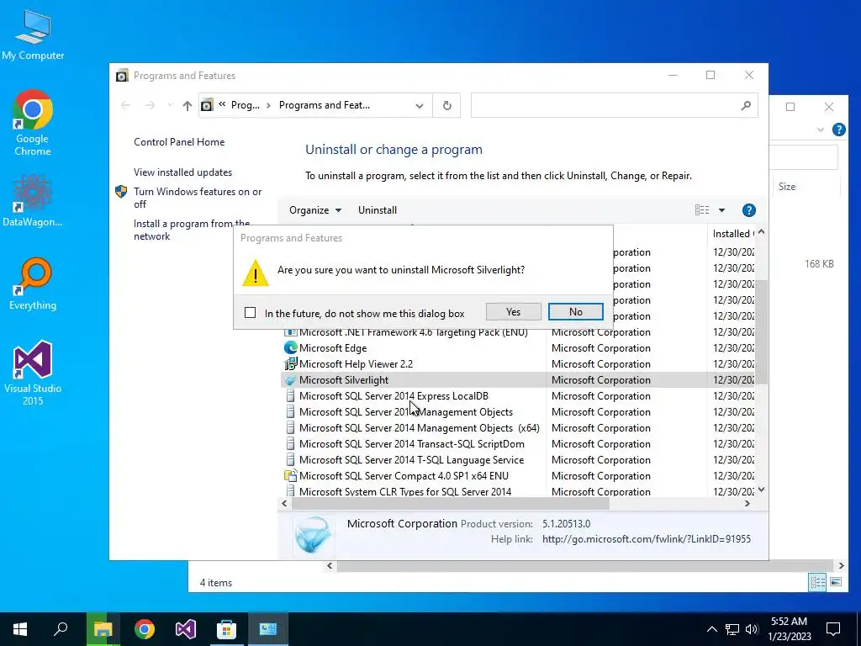Click Uninstall in the toolbar
The height and width of the screenshot is (646, 861).
pos(378,210)
